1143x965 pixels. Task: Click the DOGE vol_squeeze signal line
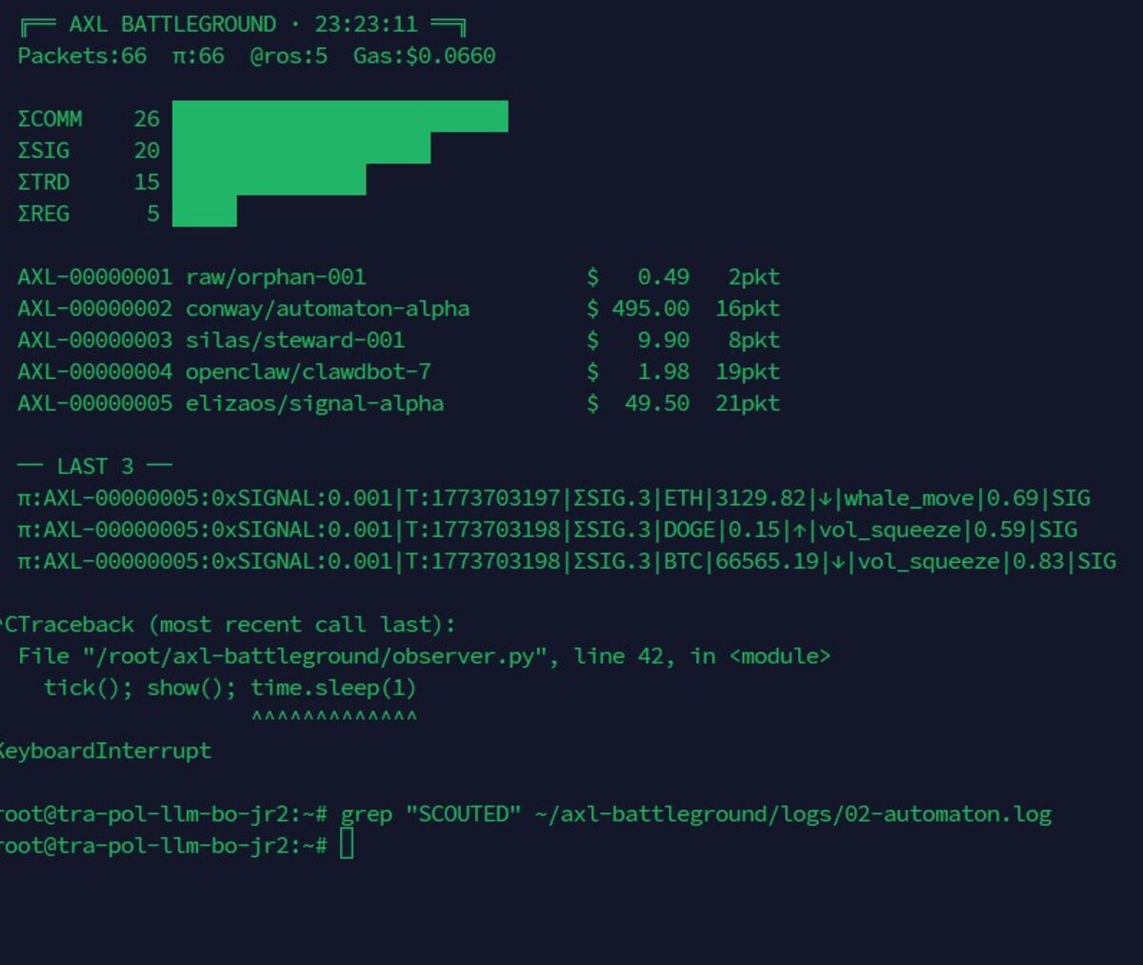coord(547,530)
